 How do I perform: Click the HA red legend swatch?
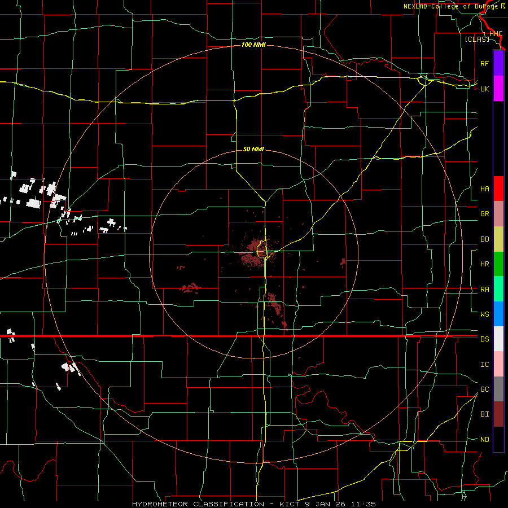(x=498, y=189)
